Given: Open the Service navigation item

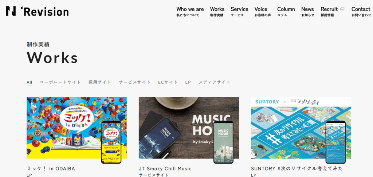Looking at the screenshot, I should coord(239,12).
